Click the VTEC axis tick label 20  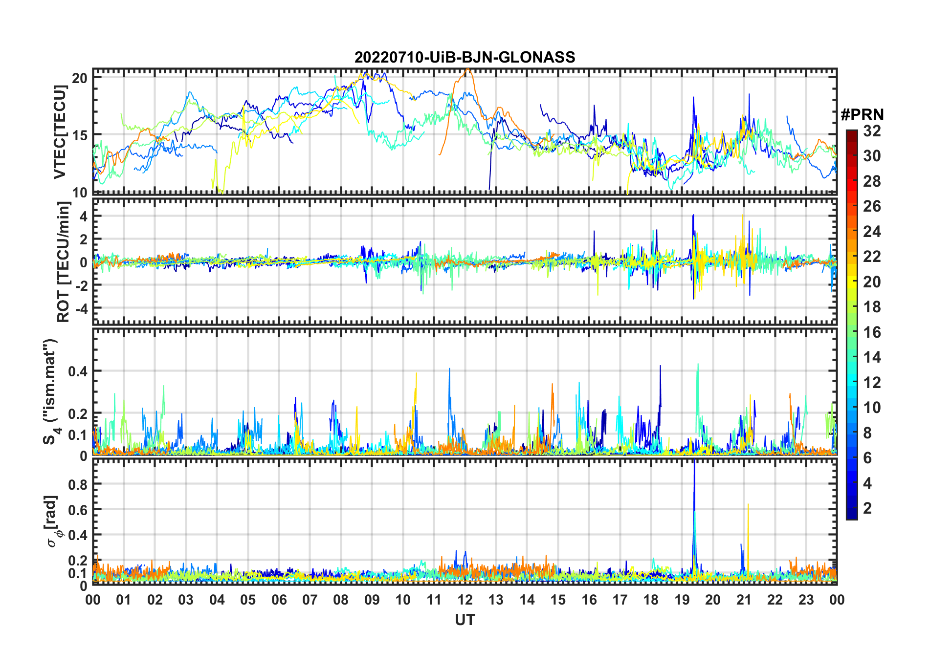point(80,78)
